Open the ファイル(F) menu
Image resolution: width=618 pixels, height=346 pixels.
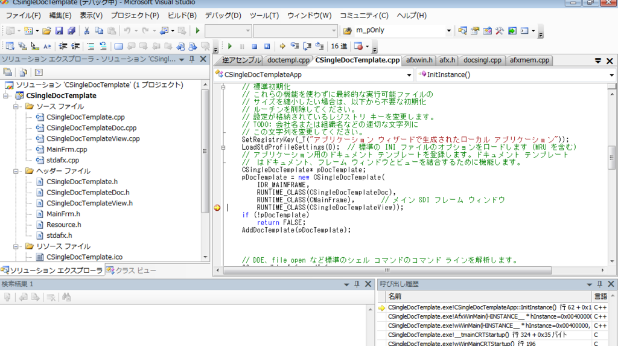pyautogui.click(x=24, y=15)
